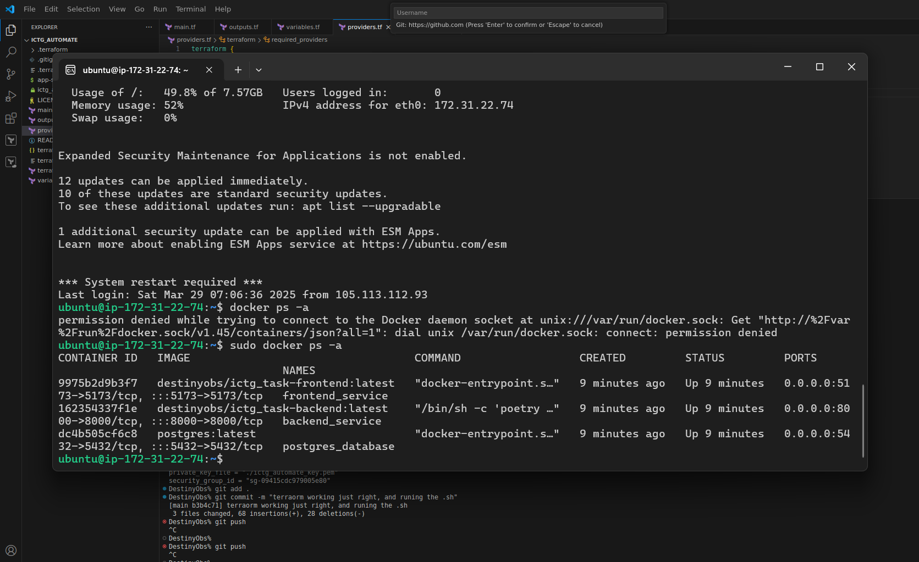Click 'backend_service' container name
The width and height of the screenshot is (919, 562).
coord(332,421)
